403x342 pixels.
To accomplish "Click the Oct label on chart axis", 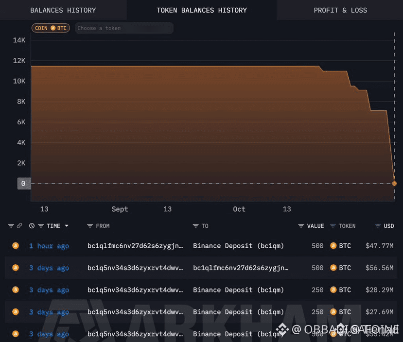I will [x=239, y=209].
